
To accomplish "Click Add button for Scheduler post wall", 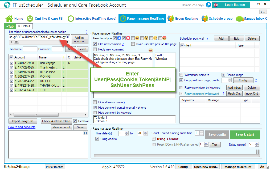I will (221, 39).
